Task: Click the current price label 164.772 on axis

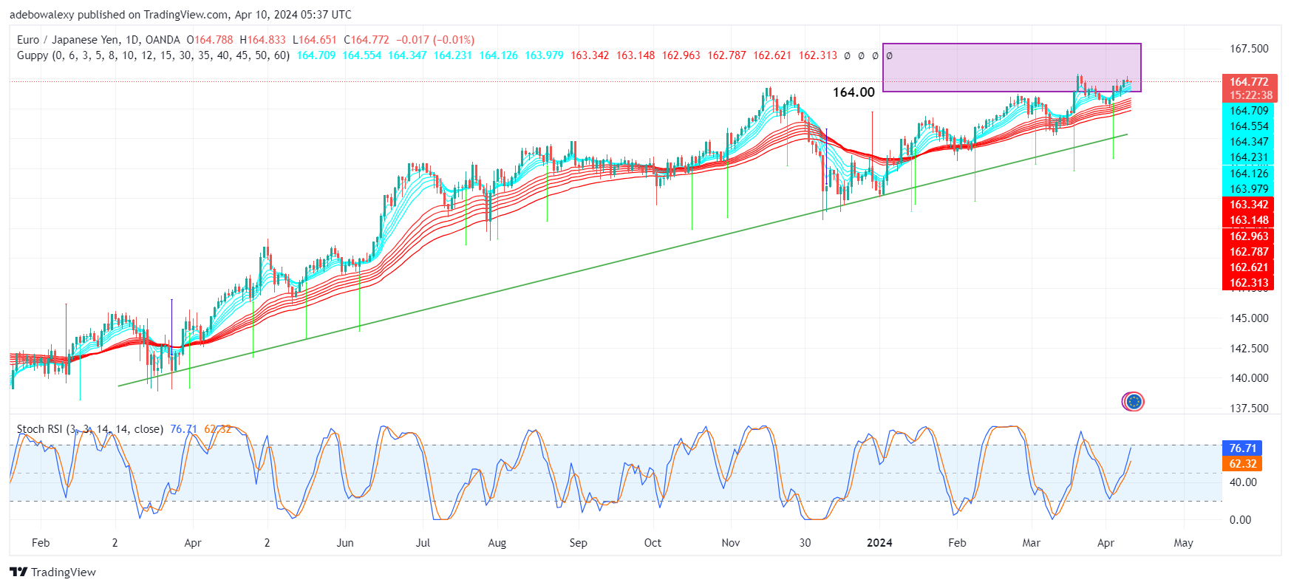Action: click(1248, 82)
